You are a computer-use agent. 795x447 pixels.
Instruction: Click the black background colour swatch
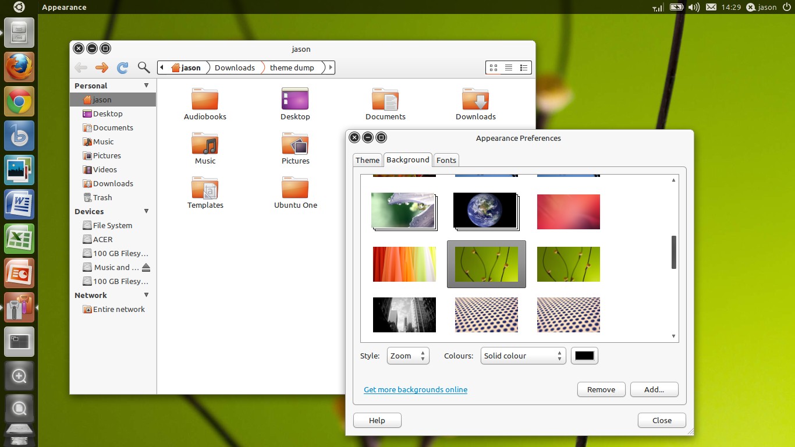pyautogui.click(x=584, y=356)
